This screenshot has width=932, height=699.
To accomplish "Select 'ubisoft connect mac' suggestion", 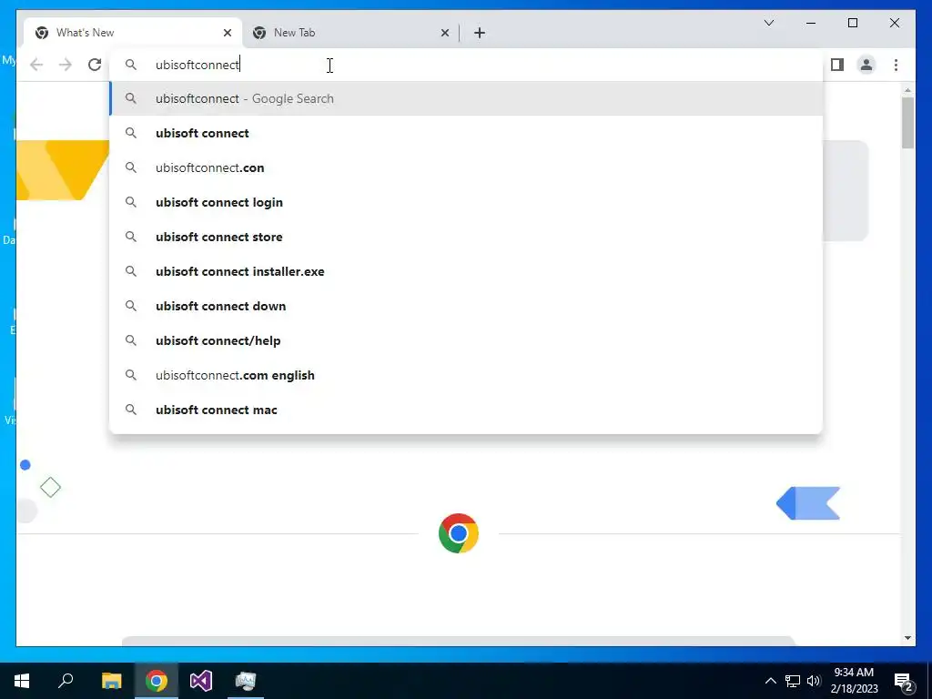I will click(x=467, y=410).
